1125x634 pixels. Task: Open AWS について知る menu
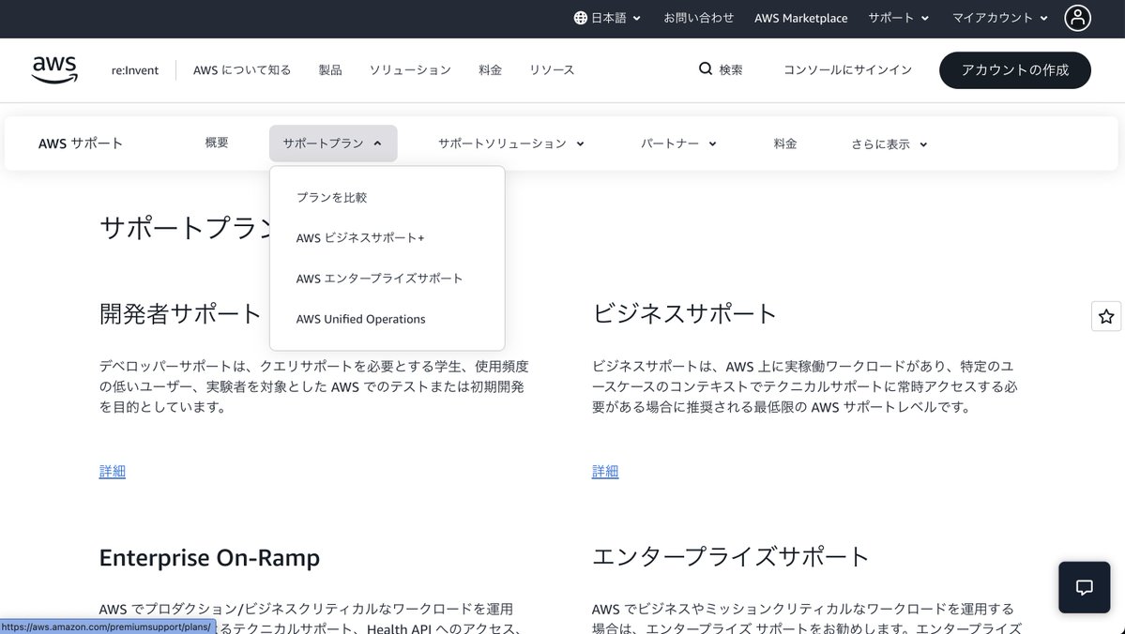242,69
